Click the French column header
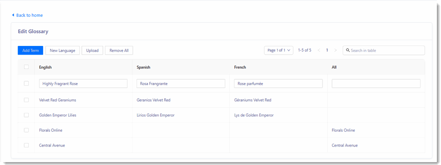The image size is (441, 165). 240,67
